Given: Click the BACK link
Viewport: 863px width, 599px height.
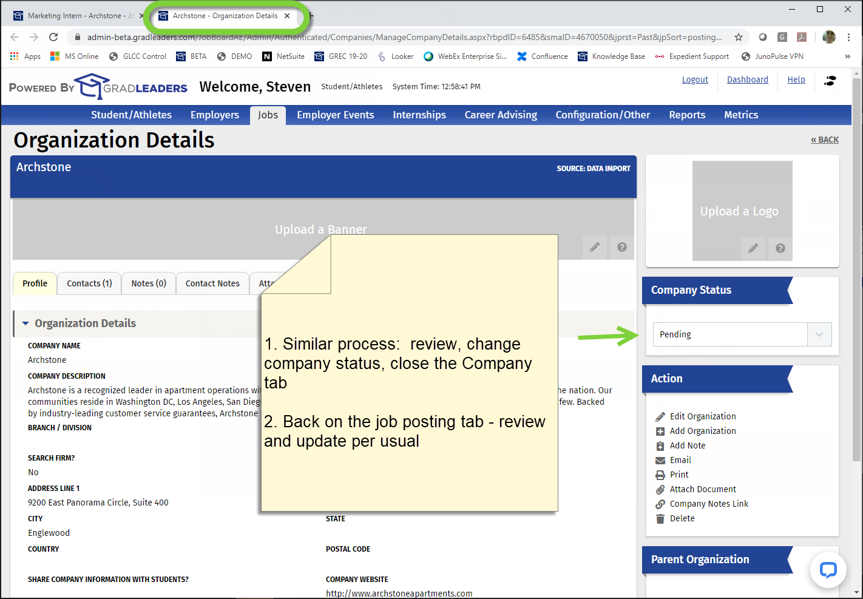Looking at the screenshot, I should click(x=825, y=140).
